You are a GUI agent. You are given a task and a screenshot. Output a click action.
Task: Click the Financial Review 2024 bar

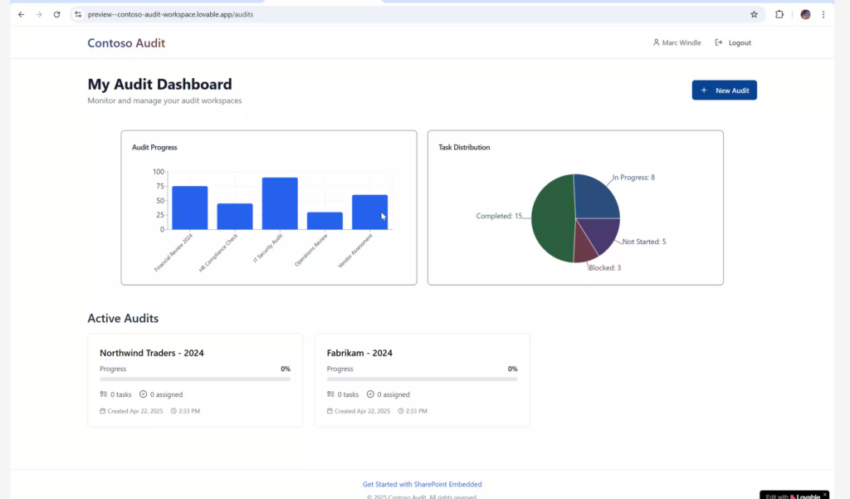pyautogui.click(x=190, y=208)
